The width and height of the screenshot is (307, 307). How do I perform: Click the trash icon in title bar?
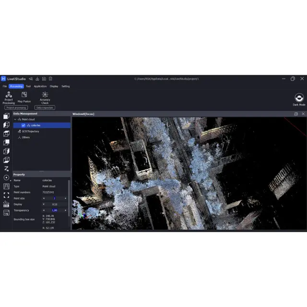tap(51, 79)
